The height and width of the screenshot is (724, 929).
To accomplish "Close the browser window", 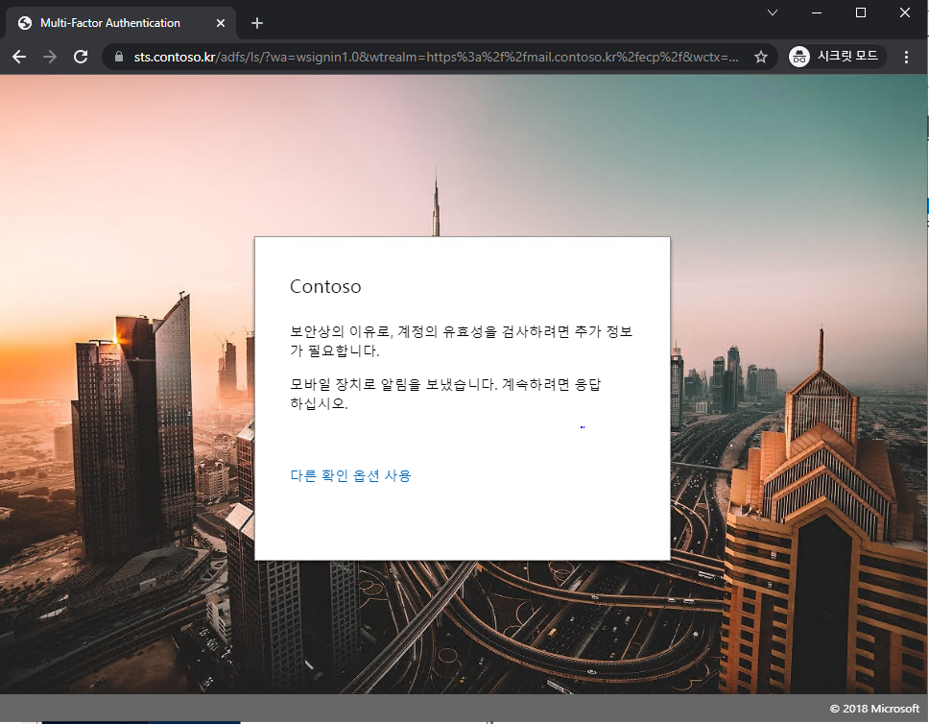I will tap(905, 12).
